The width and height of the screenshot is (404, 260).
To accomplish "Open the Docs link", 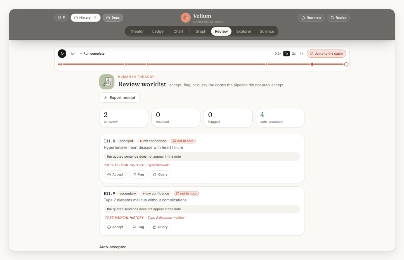I will (113, 18).
